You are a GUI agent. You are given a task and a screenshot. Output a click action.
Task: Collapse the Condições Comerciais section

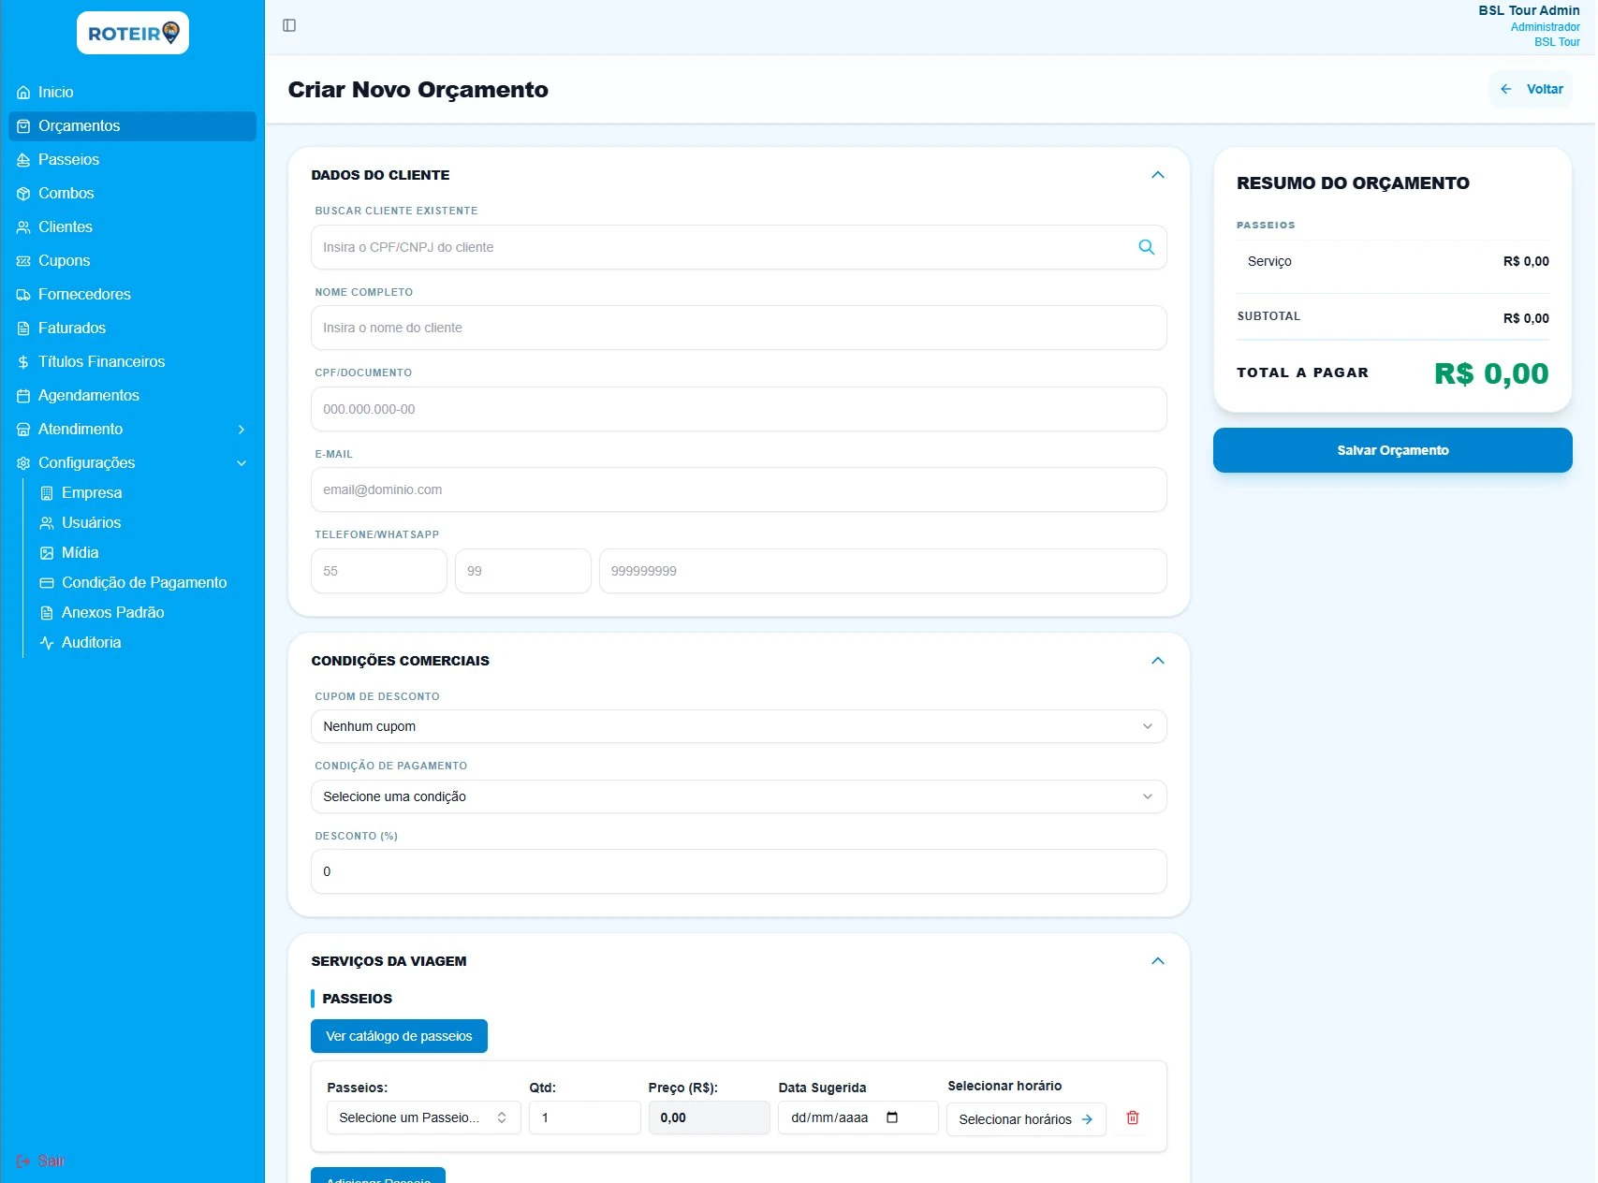click(1157, 661)
